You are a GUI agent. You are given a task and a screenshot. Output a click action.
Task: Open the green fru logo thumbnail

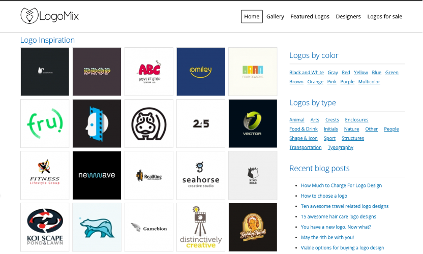45,123
